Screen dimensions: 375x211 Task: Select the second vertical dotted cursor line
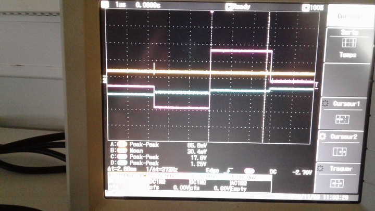click(x=266, y=77)
